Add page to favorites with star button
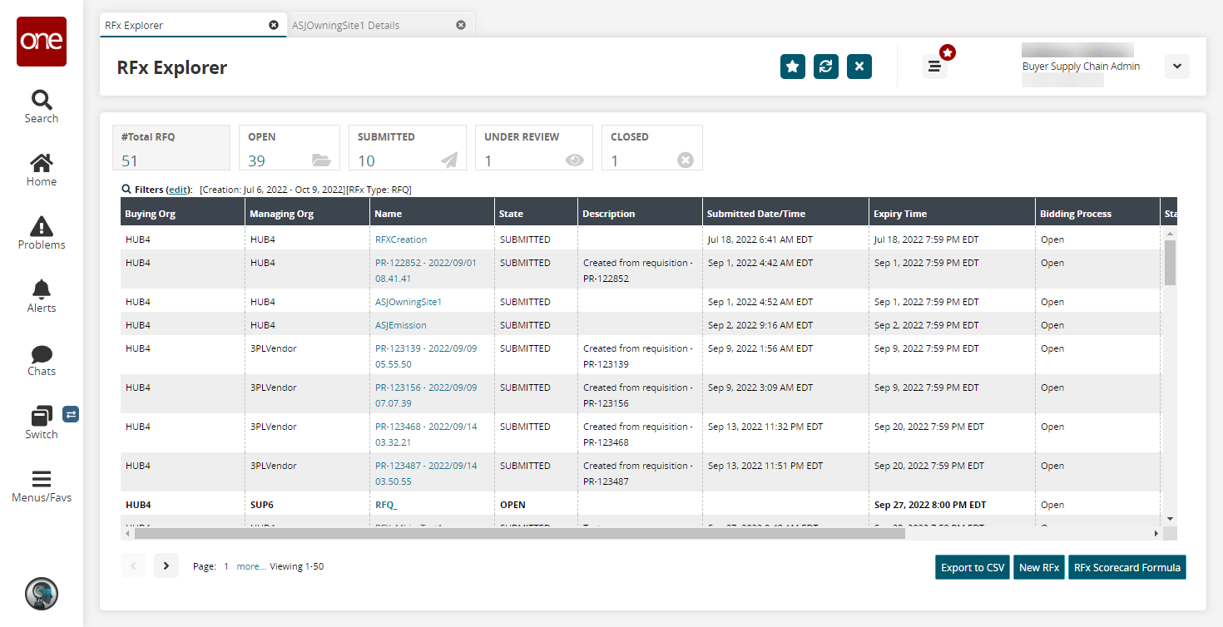The width and height of the screenshot is (1223, 627). click(x=792, y=67)
